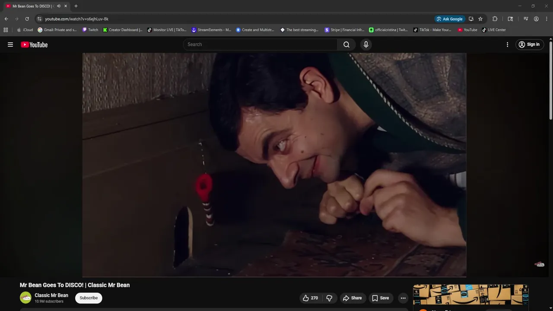The image size is (553, 311).
Task: Open the Stripe Financial bookmark
Action: click(344, 30)
